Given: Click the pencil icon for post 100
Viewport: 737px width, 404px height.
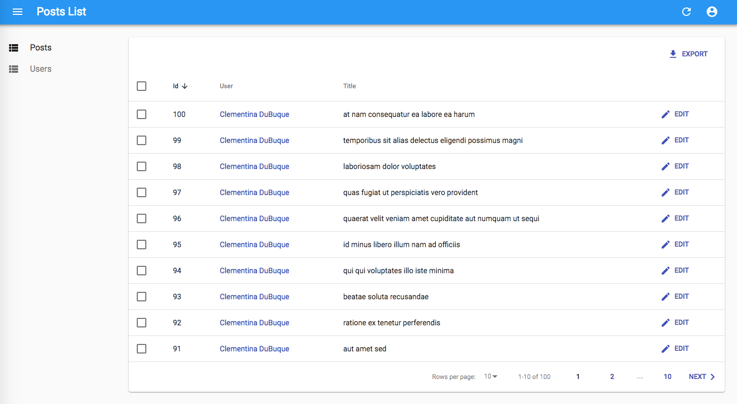Looking at the screenshot, I should (665, 114).
